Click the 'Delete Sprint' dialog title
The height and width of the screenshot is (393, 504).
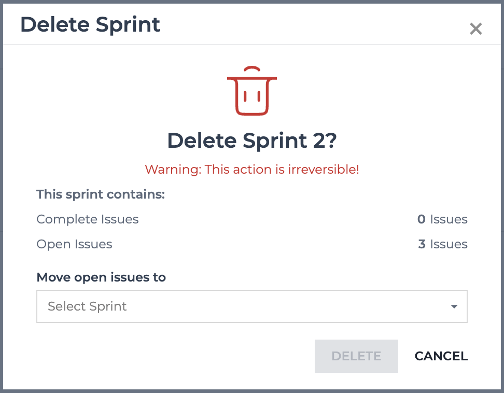[x=90, y=25]
